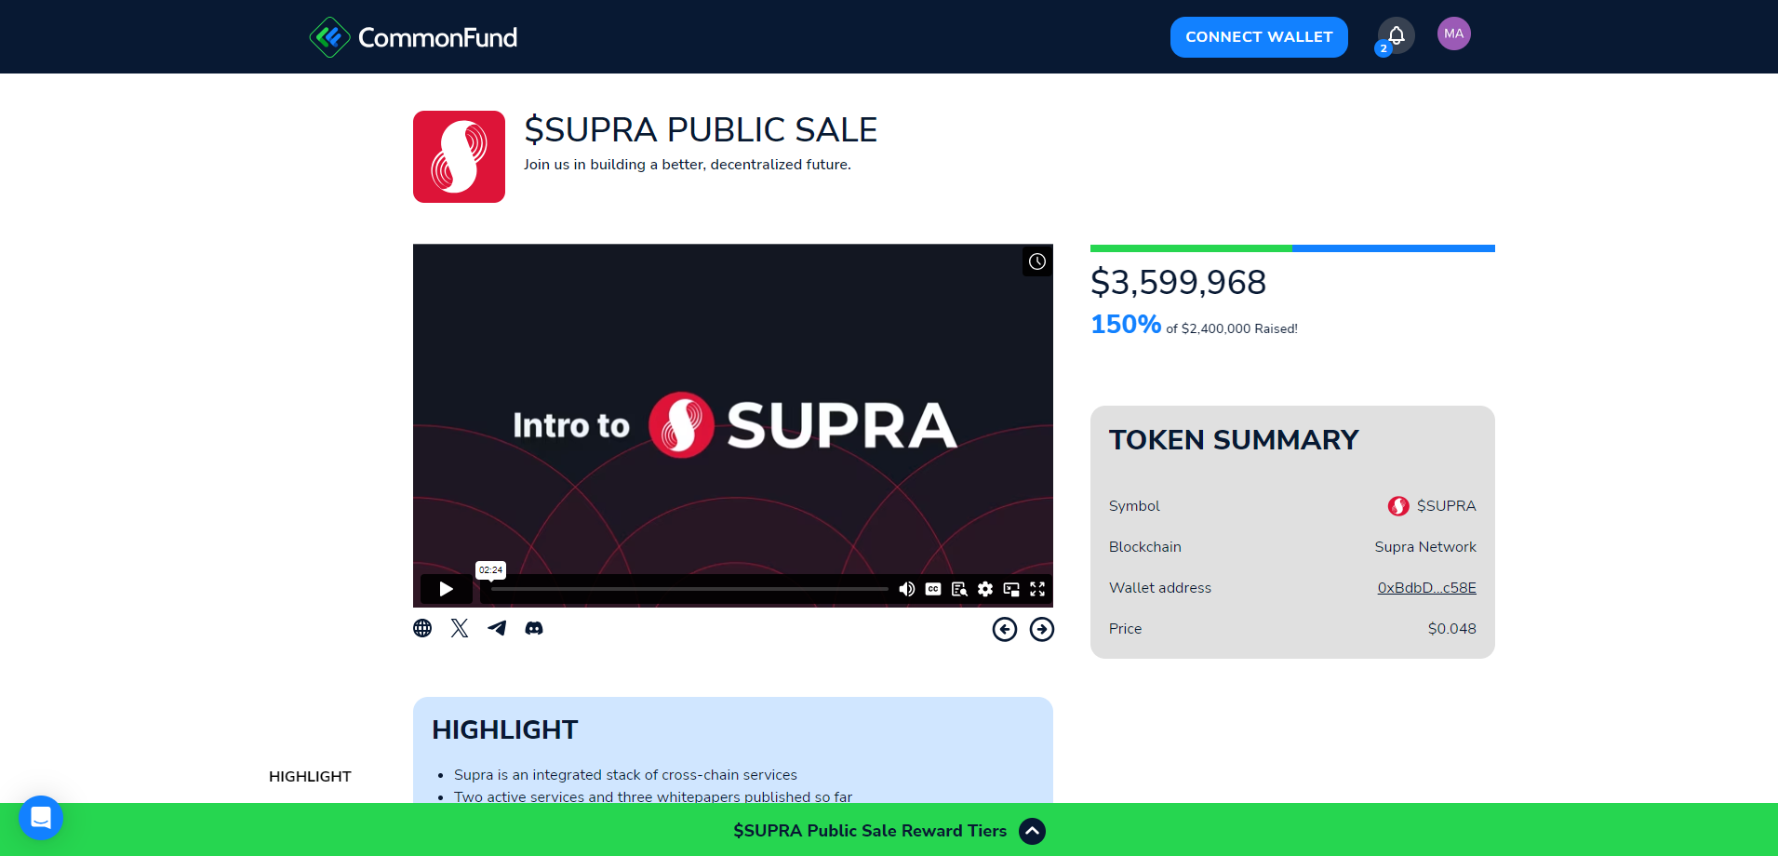Click the funding progress bar
The image size is (1778, 856).
[1292, 248]
